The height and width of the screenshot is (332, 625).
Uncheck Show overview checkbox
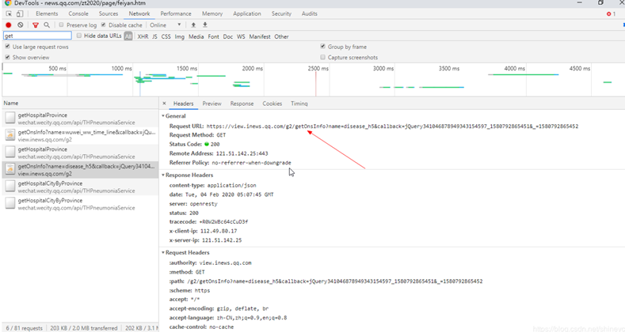pos(7,57)
